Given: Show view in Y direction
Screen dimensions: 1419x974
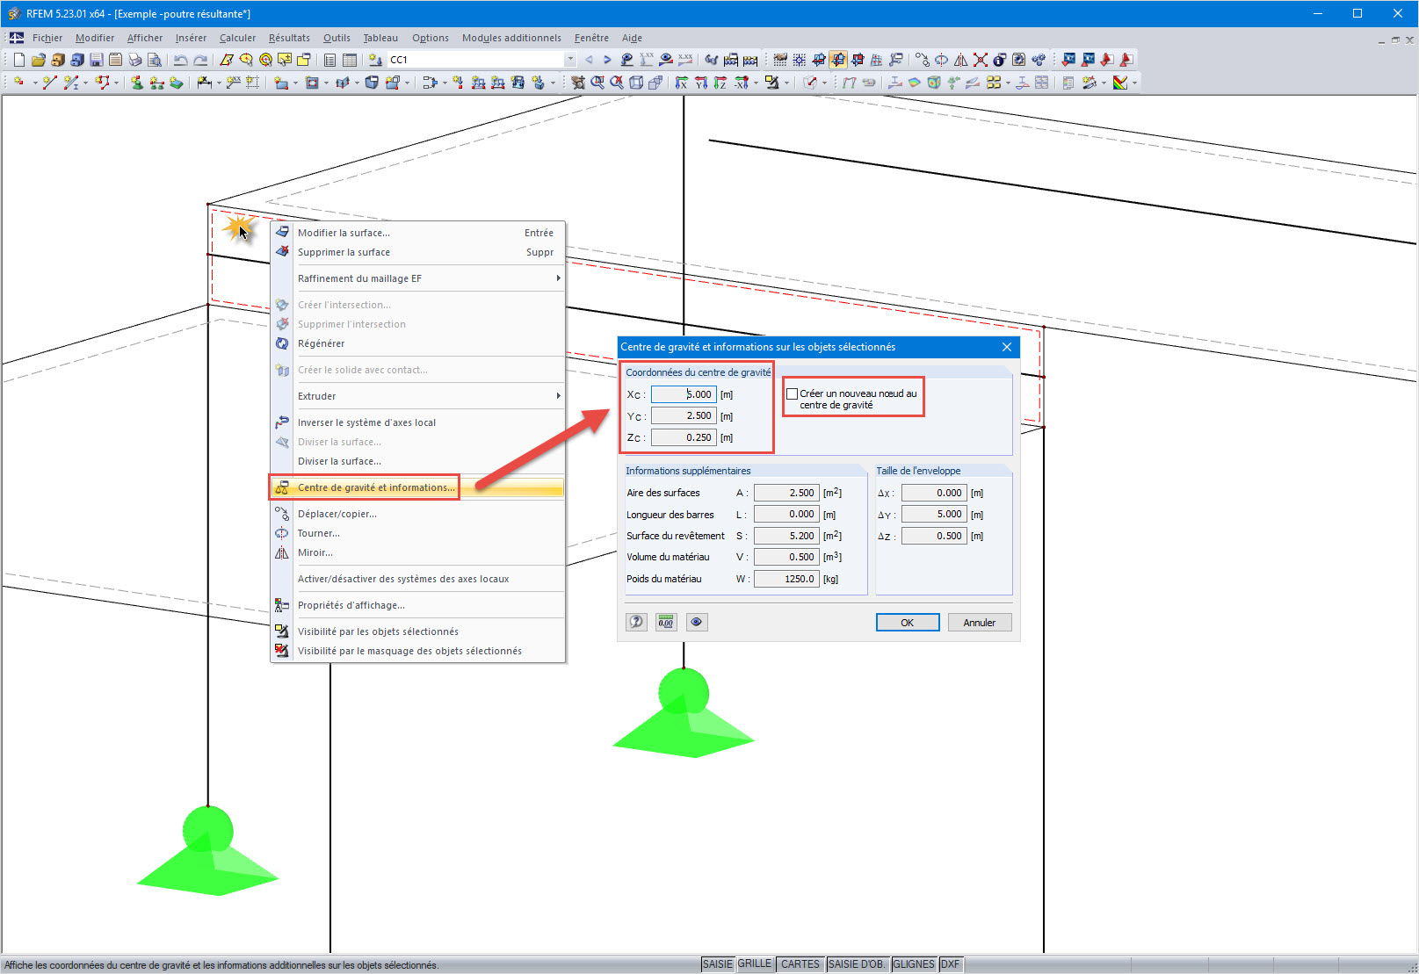Looking at the screenshot, I should (x=700, y=83).
